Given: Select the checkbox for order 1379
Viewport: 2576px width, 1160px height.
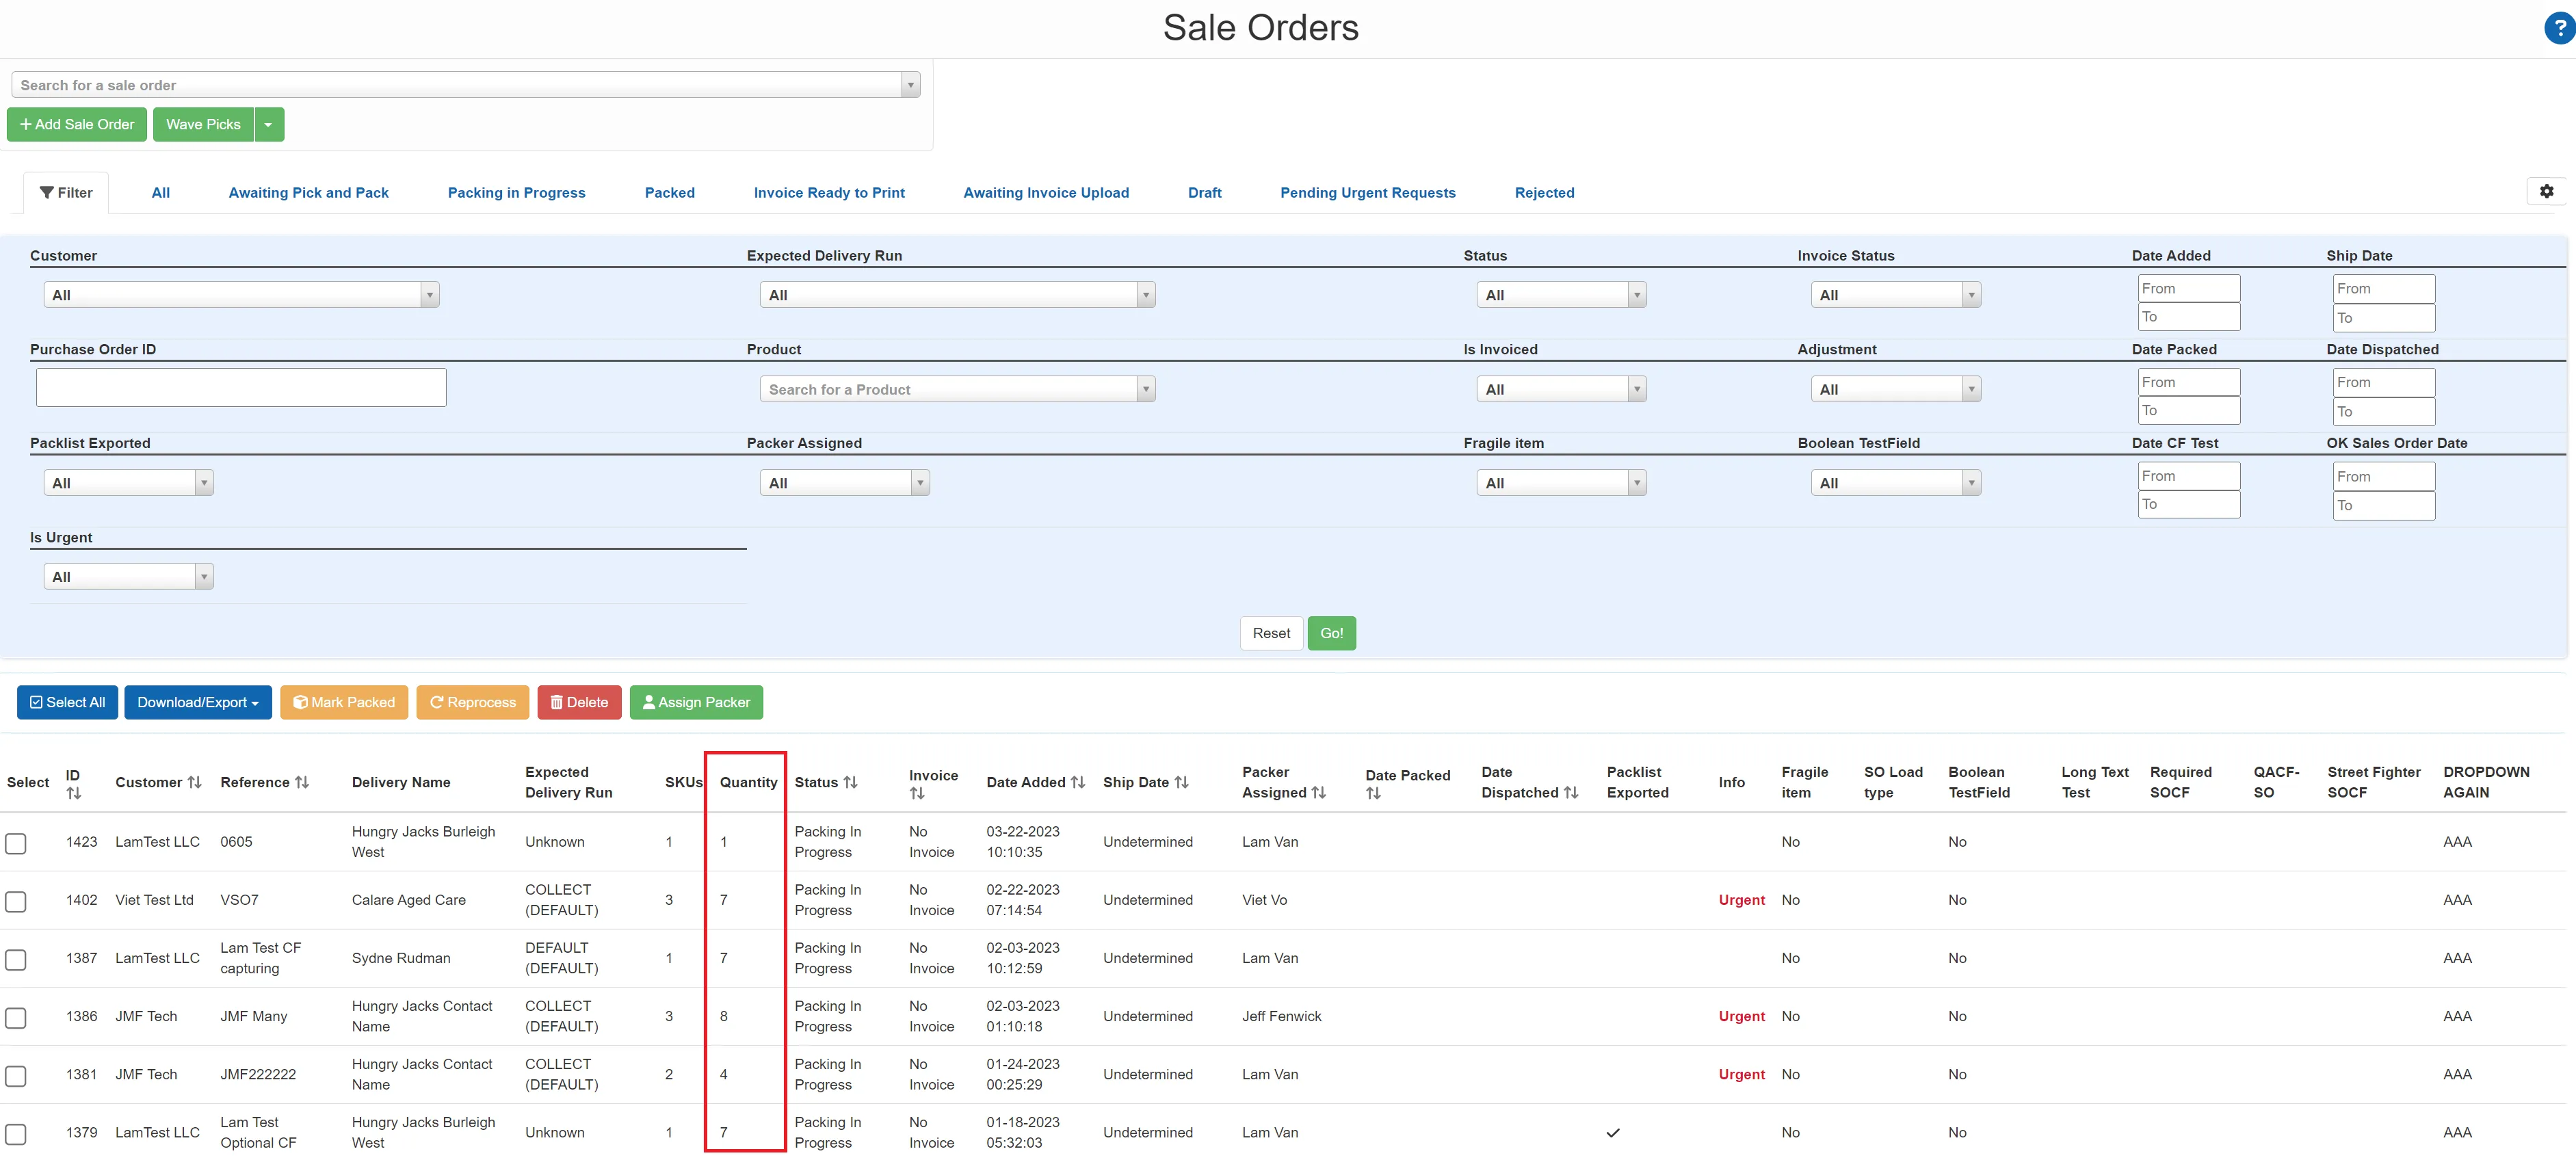Looking at the screenshot, I should pos(16,1133).
